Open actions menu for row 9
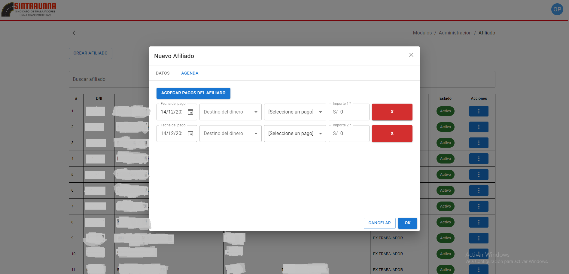The image size is (569, 274). click(x=479, y=238)
